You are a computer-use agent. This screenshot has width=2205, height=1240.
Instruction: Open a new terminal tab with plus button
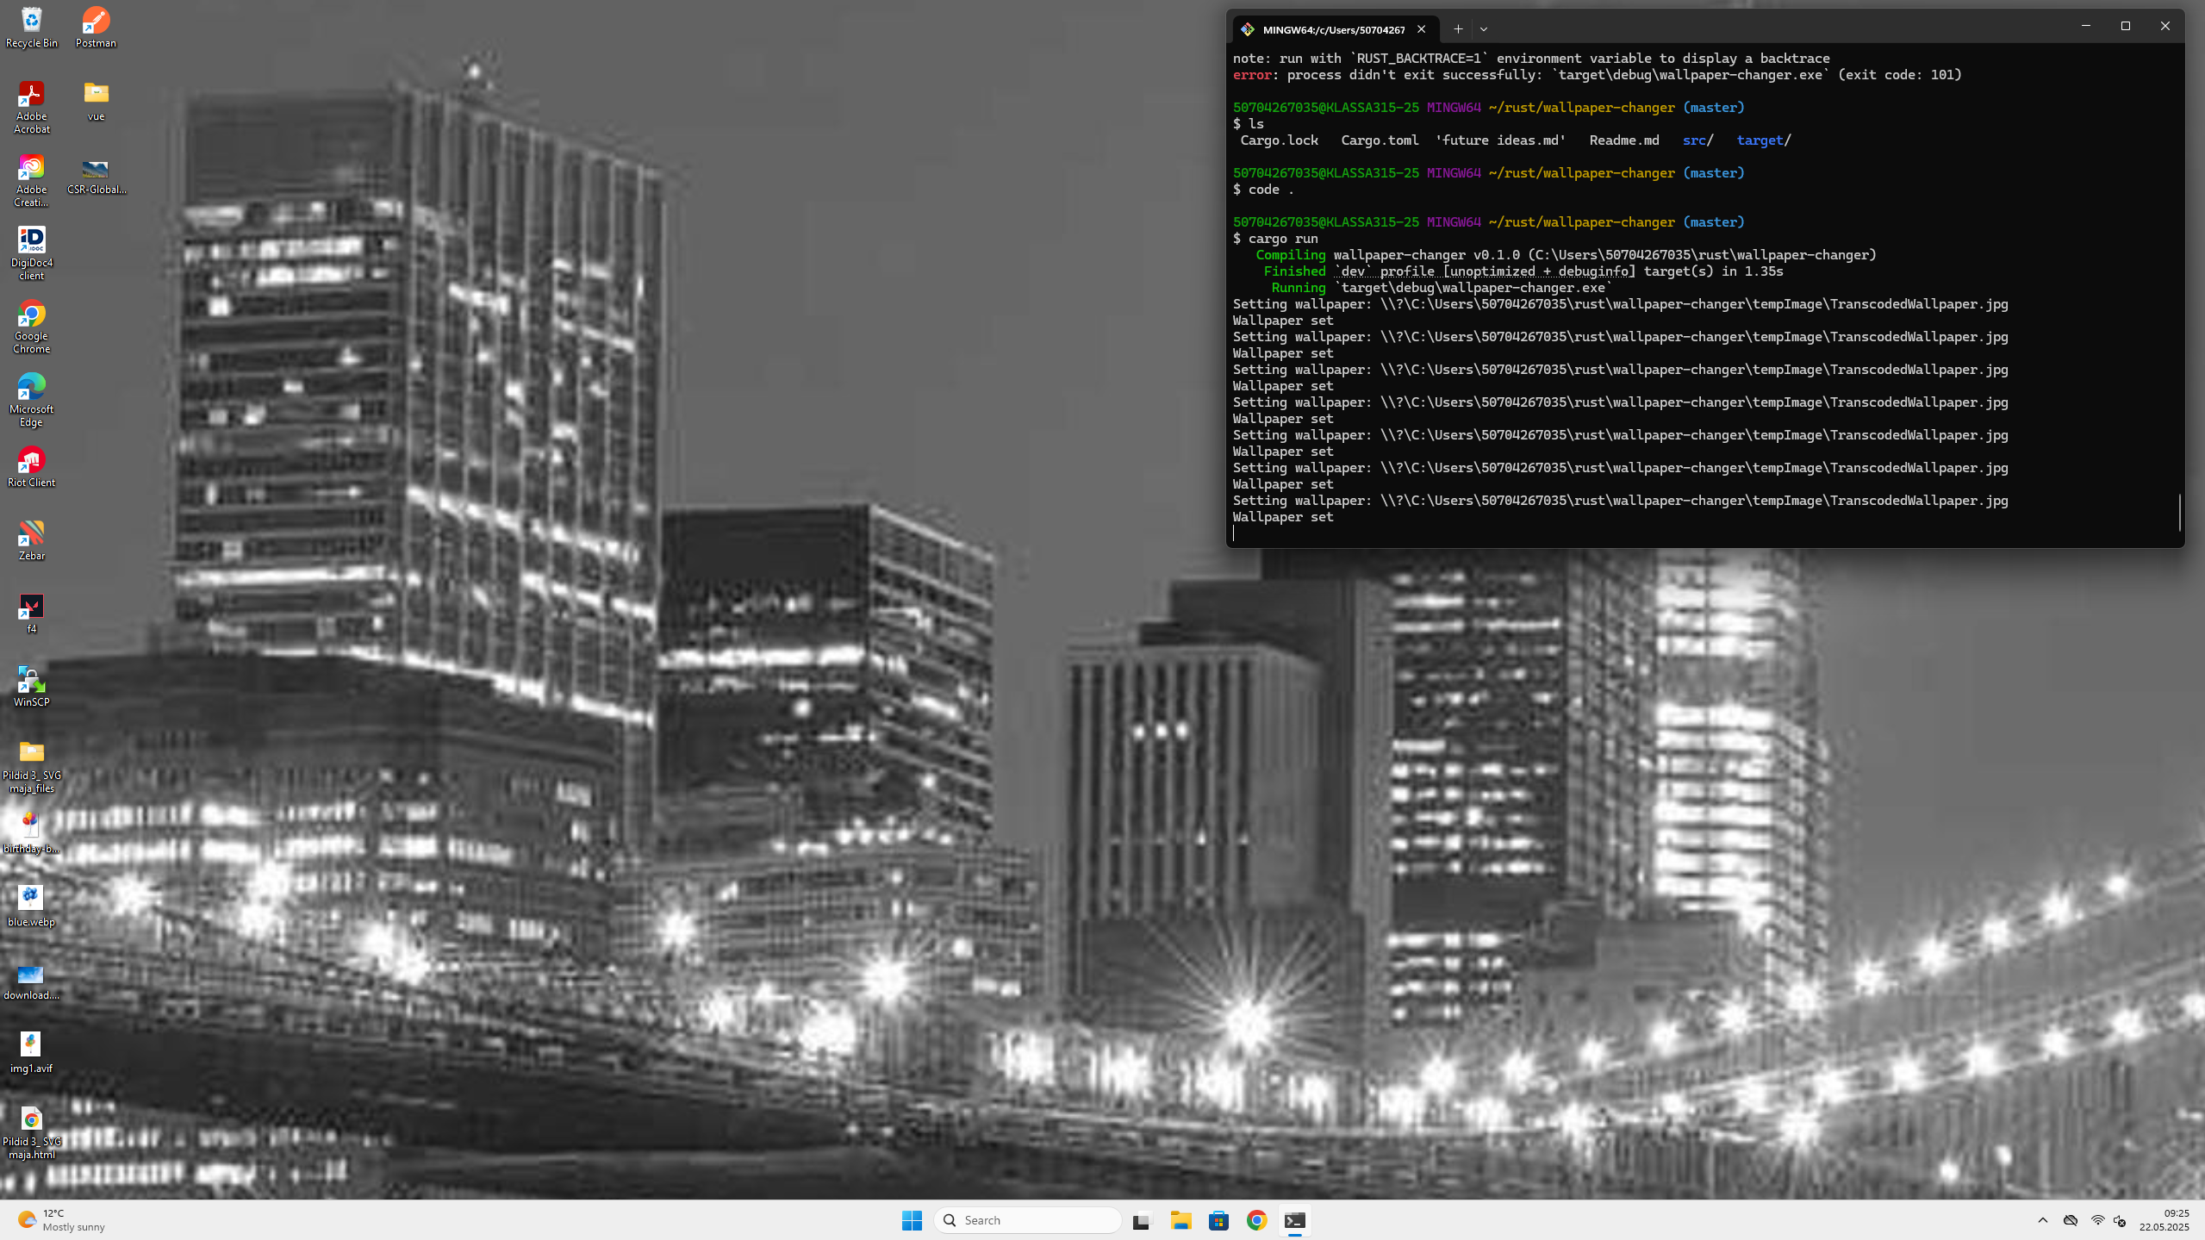point(1457,28)
